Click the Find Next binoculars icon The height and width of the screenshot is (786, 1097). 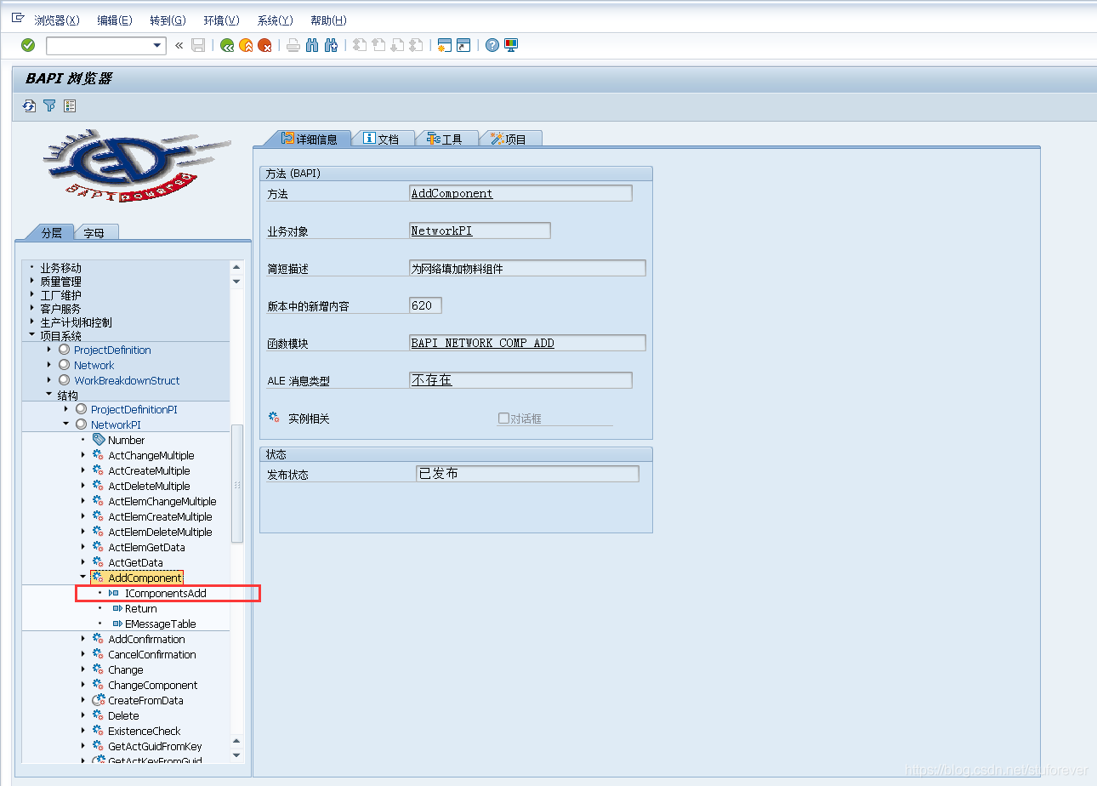(332, 45)
